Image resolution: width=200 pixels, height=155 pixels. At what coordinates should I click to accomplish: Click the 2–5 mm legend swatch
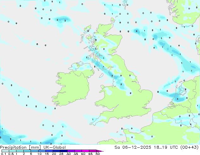click(x=27, y=151)
